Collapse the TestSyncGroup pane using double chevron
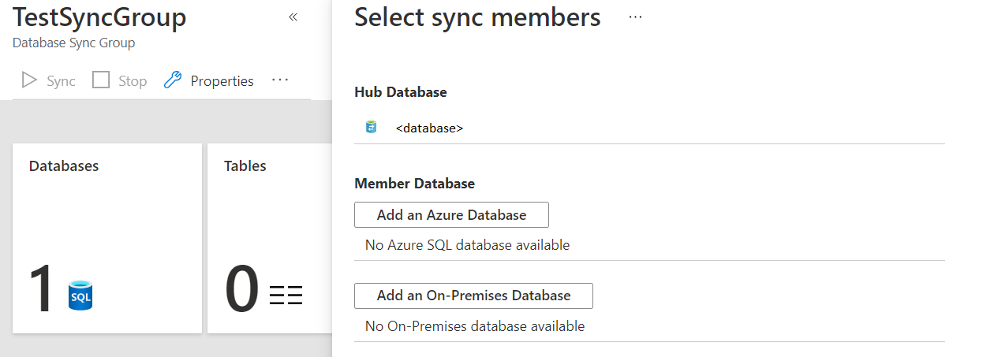The image size is (994, 357). pyautogui.click(x=293, y=17)
